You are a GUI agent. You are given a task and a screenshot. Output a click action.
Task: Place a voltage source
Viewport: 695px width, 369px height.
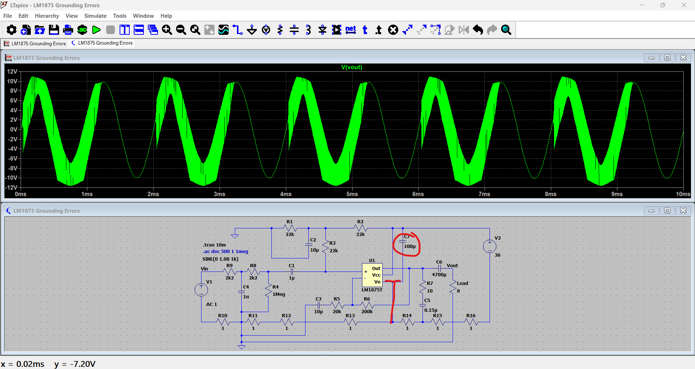[266, 30]
